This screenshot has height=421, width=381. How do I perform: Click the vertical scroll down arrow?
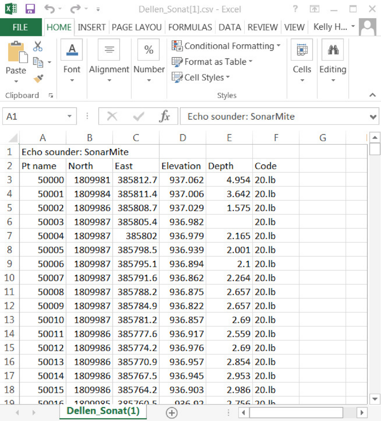tap(375, 399)
